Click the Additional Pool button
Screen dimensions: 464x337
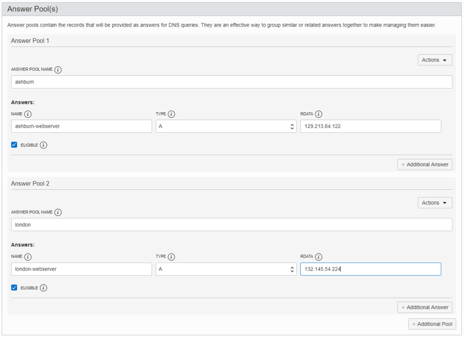(431, 324)
